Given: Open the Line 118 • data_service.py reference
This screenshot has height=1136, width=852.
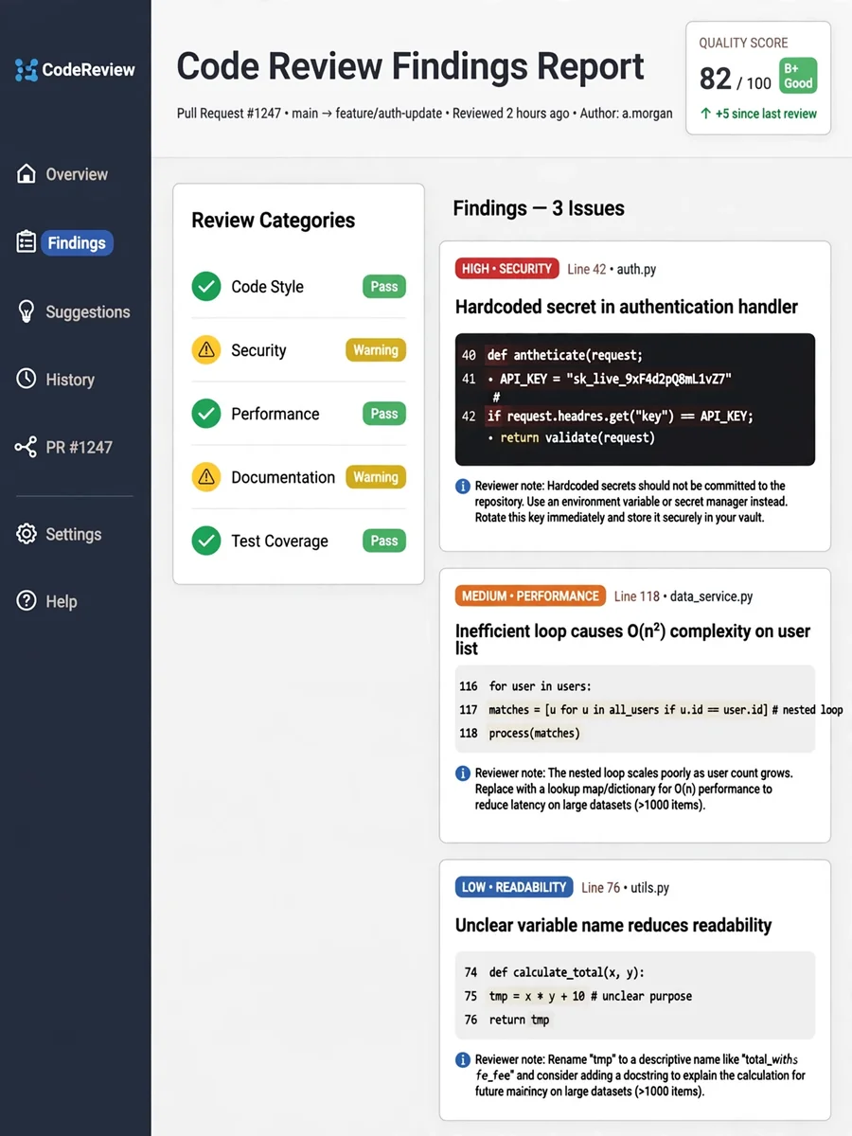Looking at the screenshot, I should click(x=683, y=596).
